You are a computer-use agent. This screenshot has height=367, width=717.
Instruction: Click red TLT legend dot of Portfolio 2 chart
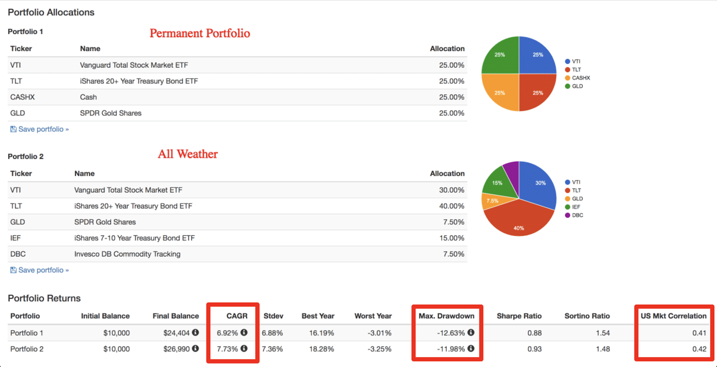[x=567, y=191]
